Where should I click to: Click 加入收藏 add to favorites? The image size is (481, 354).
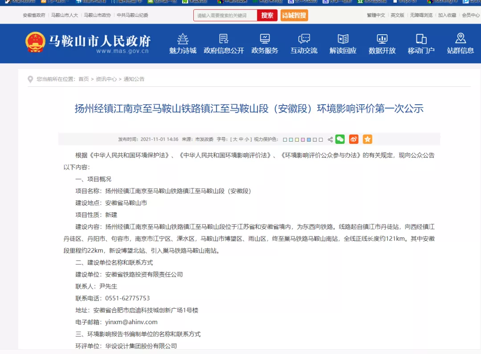coord(447,15)
